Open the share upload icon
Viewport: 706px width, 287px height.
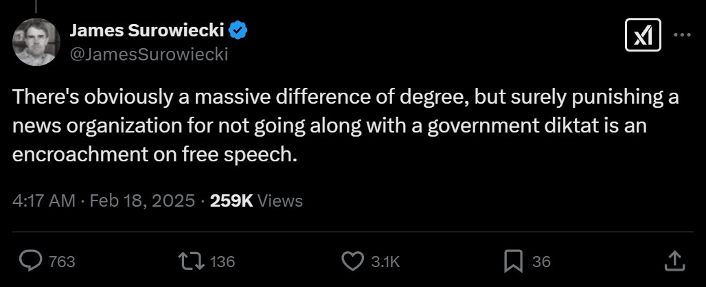[674, 261]
